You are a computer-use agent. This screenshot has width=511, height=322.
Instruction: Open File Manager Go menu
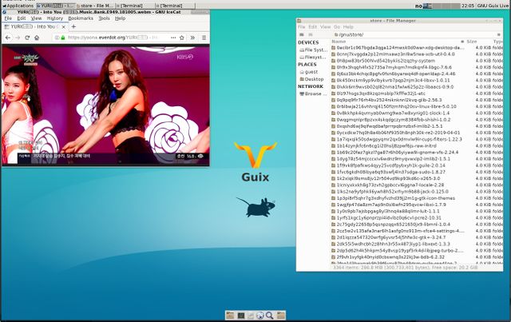(x=337, y=26)
